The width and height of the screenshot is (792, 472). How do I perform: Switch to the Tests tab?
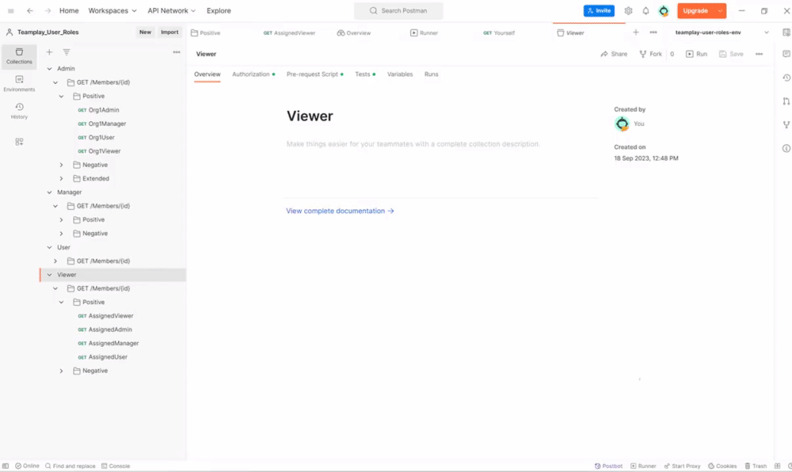coord(364,74)
